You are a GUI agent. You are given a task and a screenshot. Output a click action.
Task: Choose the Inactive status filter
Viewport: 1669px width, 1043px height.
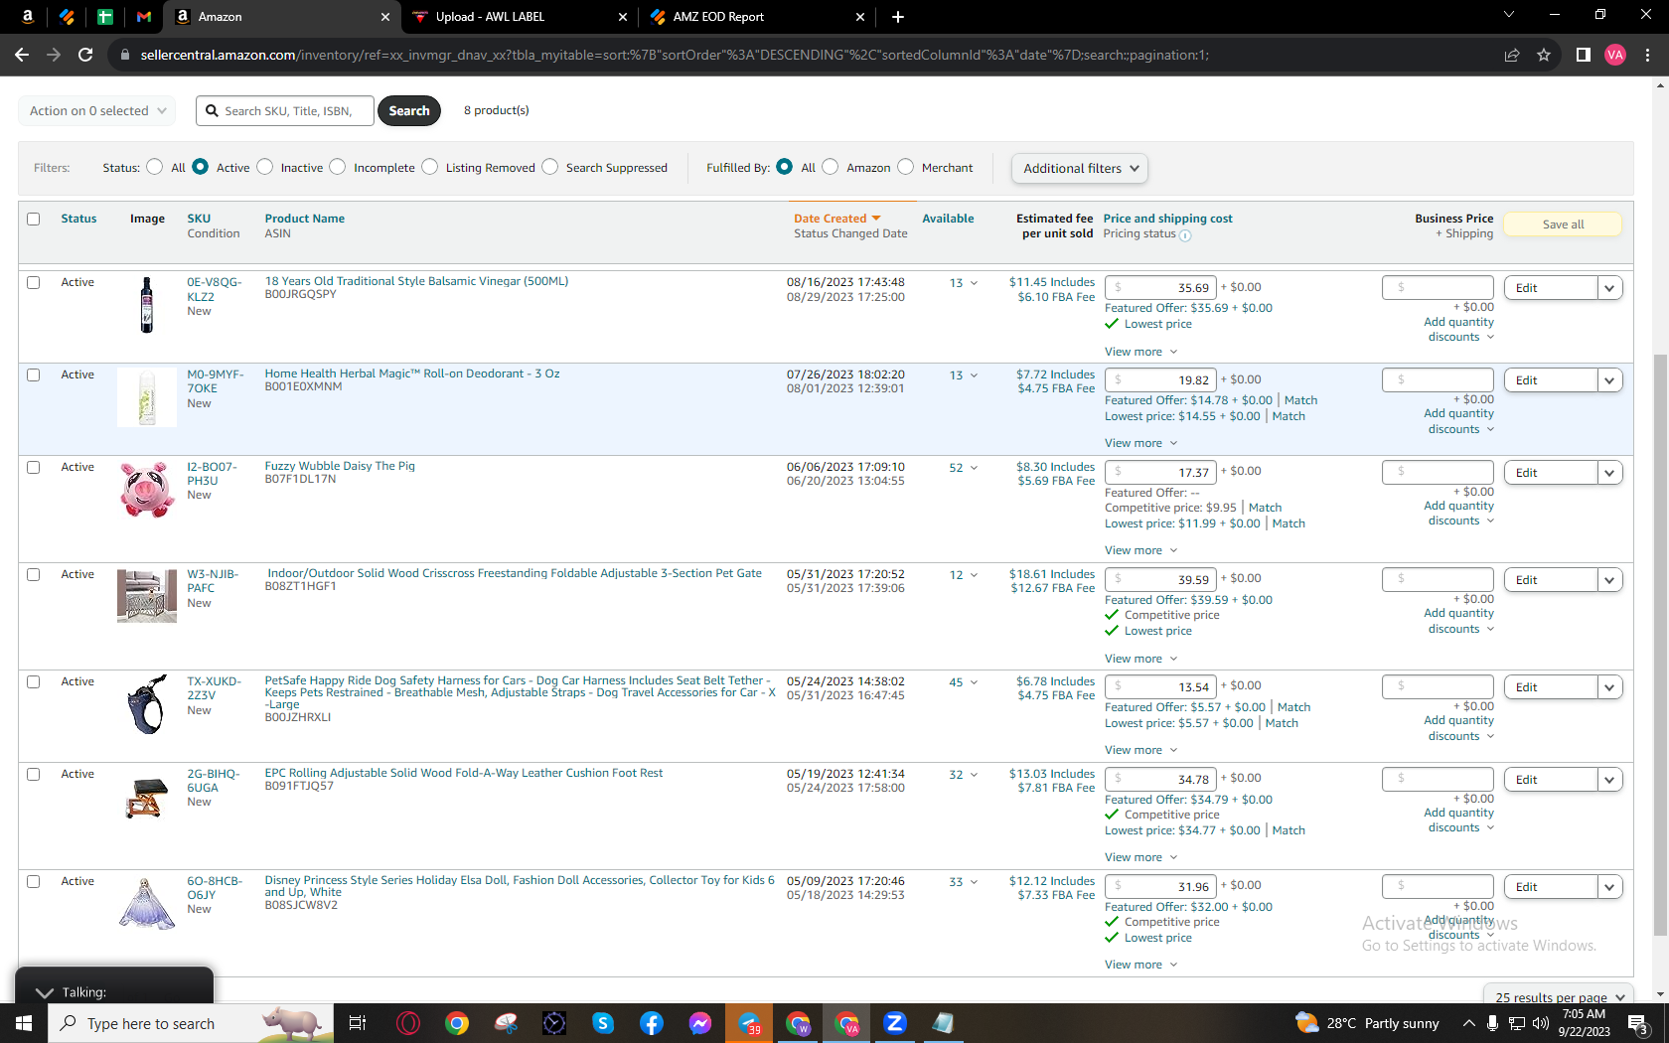(x=265, y=167)
